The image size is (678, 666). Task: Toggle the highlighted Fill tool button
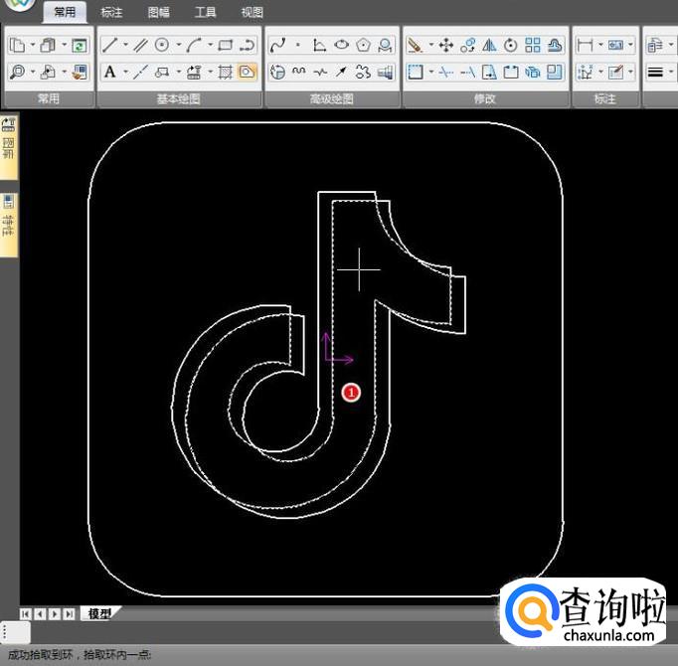pyautogui.click(x=247, y=72)
